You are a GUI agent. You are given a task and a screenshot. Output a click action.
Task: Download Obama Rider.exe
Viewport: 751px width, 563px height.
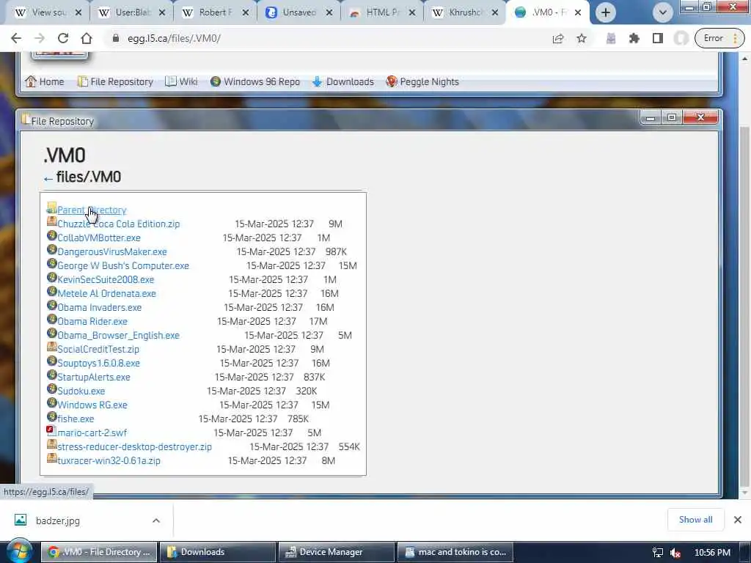(x=92, y=321)
